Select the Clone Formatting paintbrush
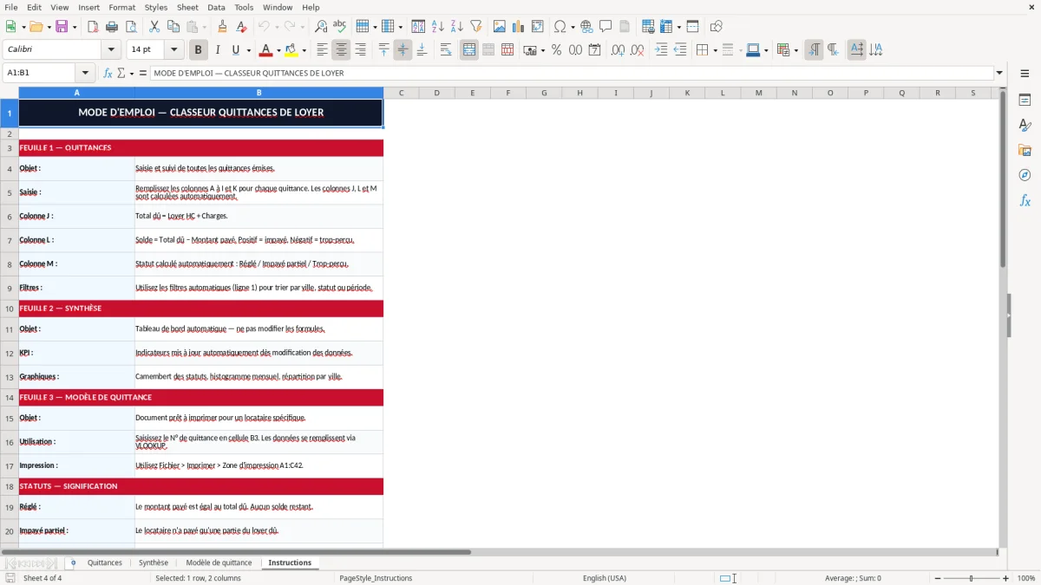The width and height of the screenshot is (1041, 585). [x=223, y=27]
